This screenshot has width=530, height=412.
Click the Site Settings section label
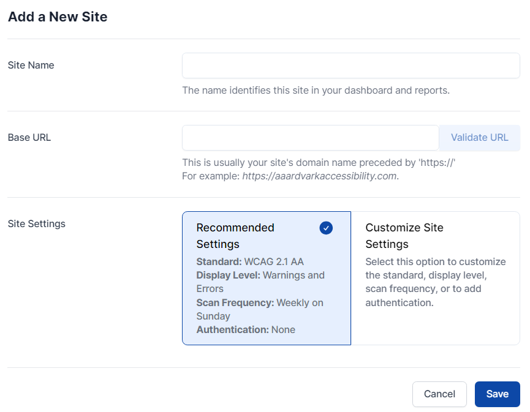pos(36,224)
